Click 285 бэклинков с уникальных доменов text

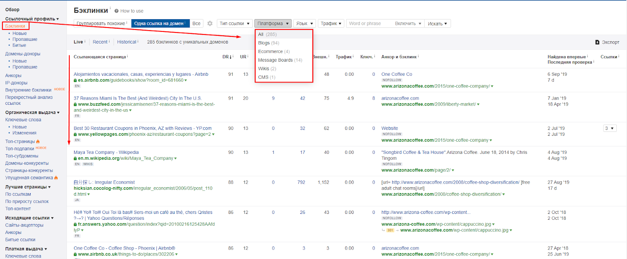[x=188, y=42]
